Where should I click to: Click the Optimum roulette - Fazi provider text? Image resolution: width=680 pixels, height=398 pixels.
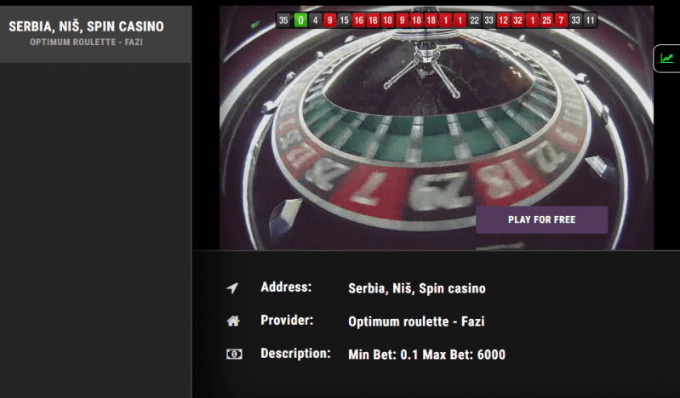pos(416,321)
